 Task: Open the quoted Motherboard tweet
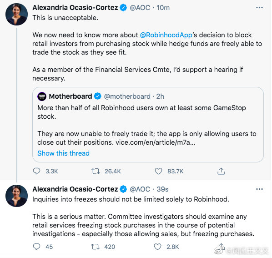148,125
